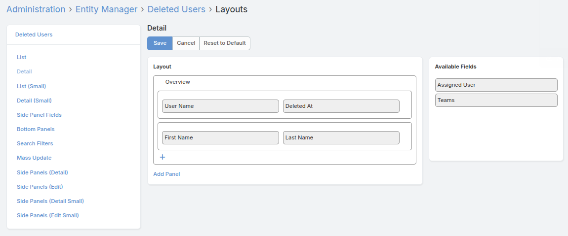
Task: Click the Deleted At field cell
Action: point(341,106)
